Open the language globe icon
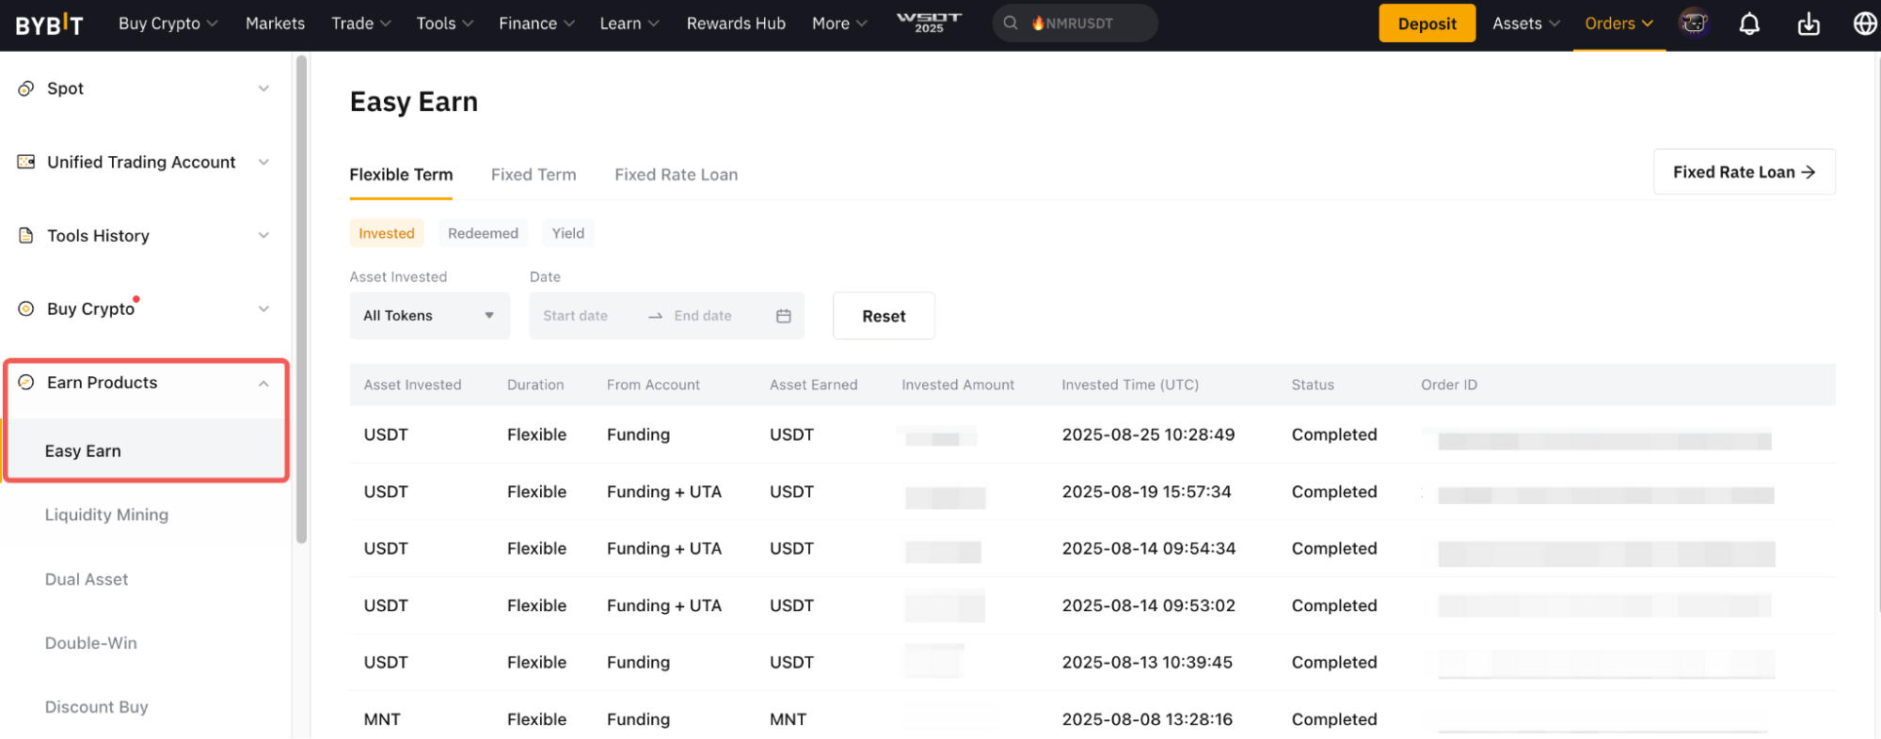The height and width of the screenshot is (739, 1881). tap(1864, 24)
